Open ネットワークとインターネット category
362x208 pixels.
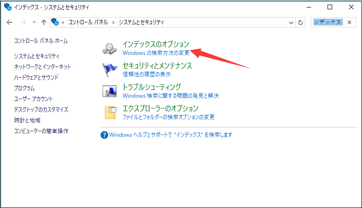[x=42, y=67]
